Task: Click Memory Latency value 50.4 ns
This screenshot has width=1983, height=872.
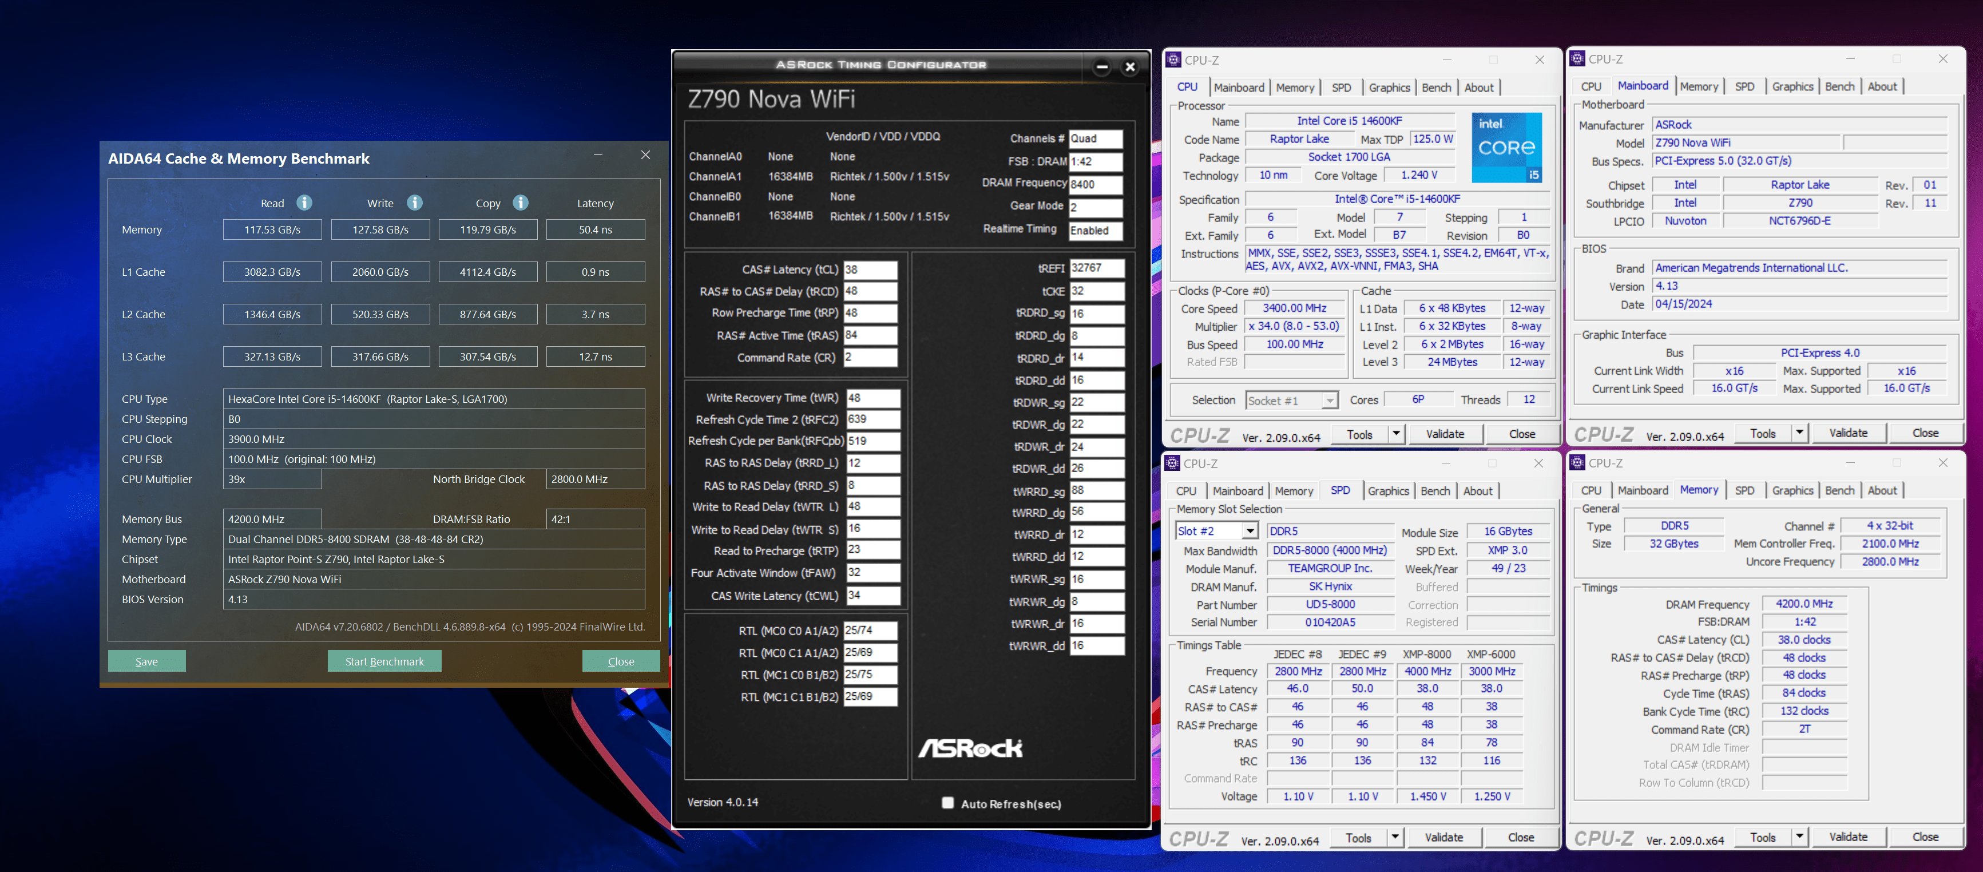Action: (x=595, y=229)
